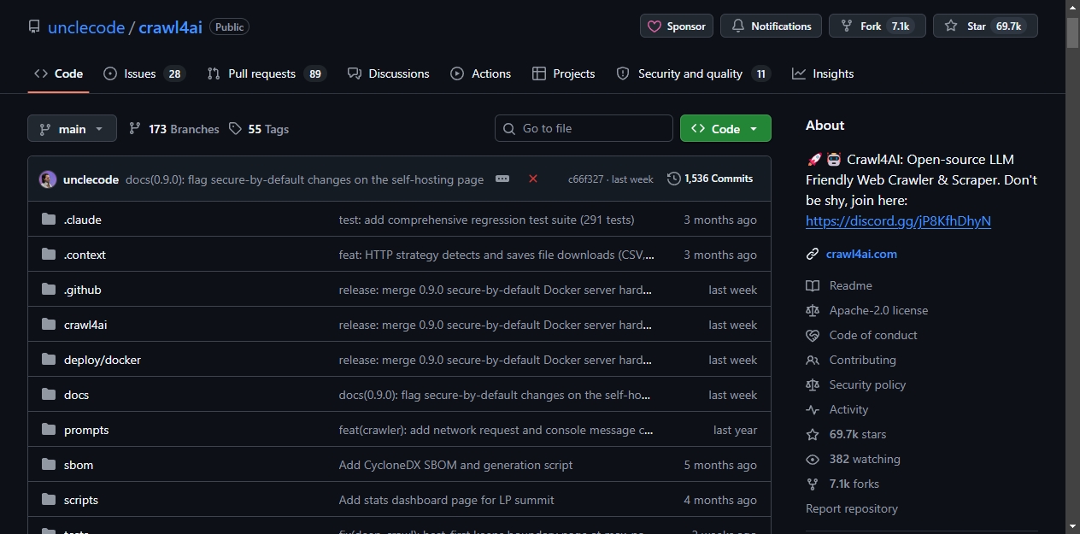Expand the main branch dropdown
1080x534 pixels.
72,128
